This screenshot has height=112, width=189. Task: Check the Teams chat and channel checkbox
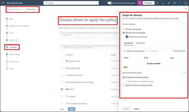pos(62,82)
